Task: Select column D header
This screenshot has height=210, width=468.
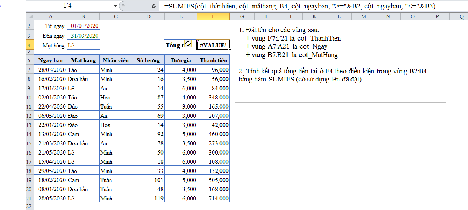Action: click(148, 16)
